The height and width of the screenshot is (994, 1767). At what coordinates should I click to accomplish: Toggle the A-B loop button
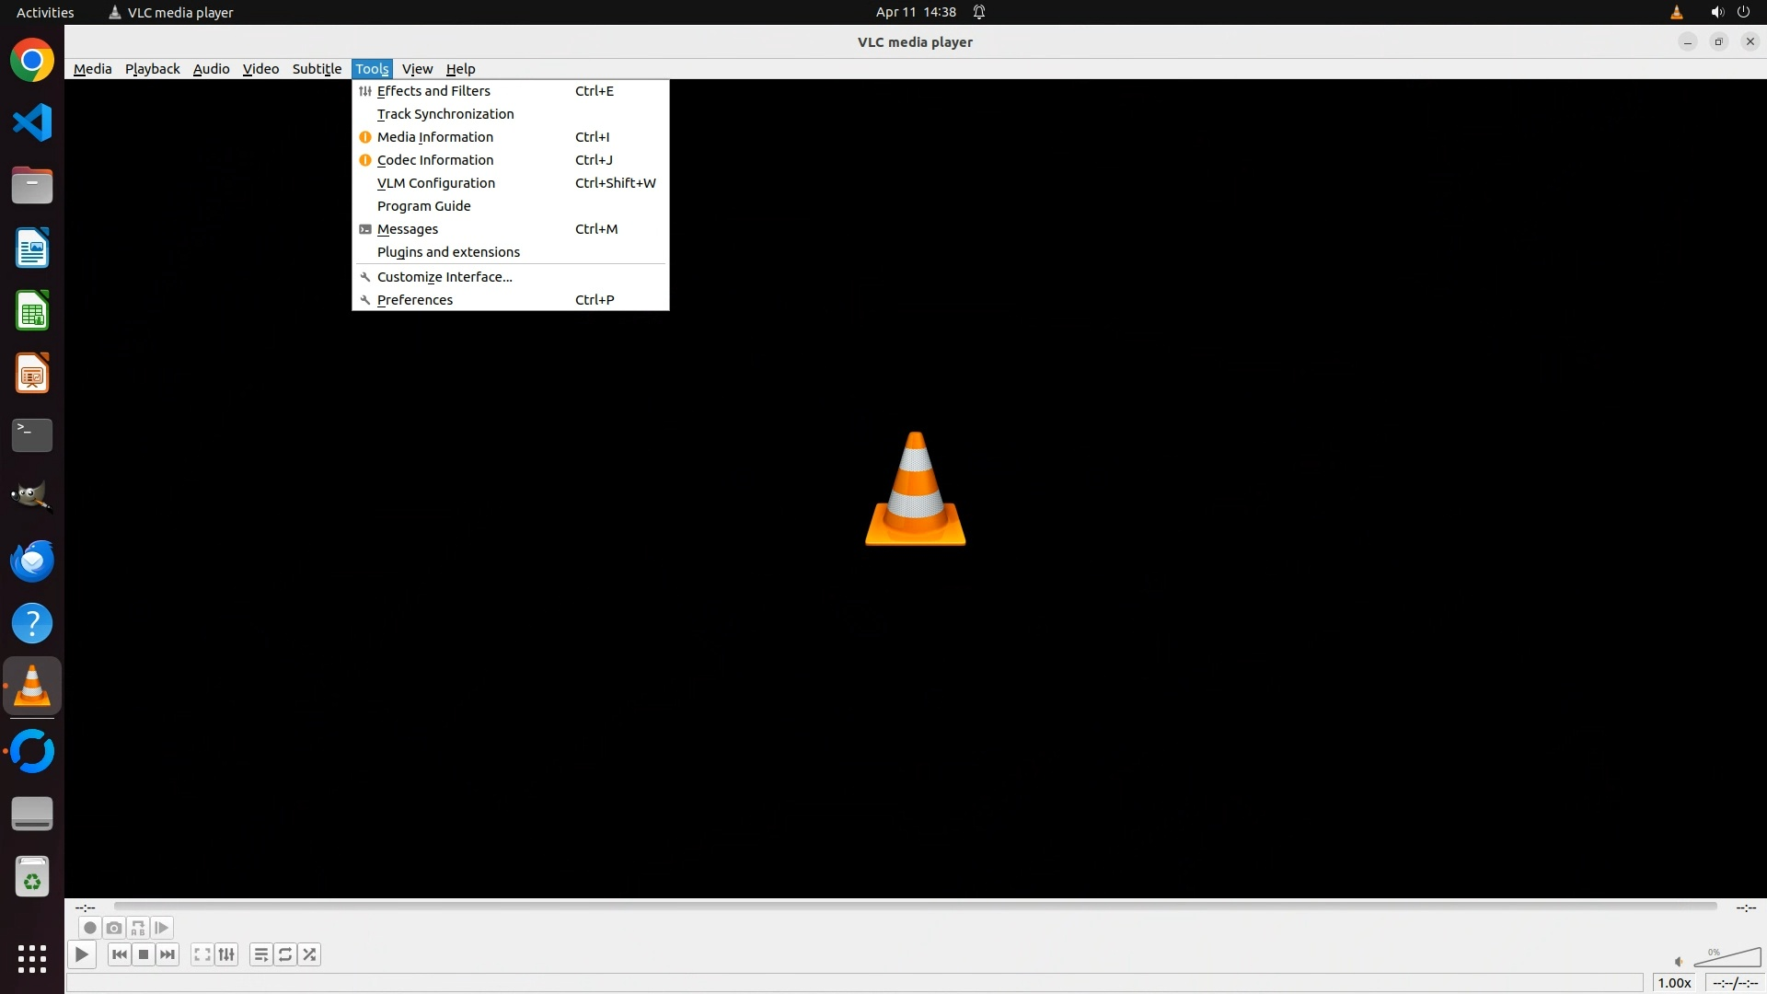coord(138,928)
